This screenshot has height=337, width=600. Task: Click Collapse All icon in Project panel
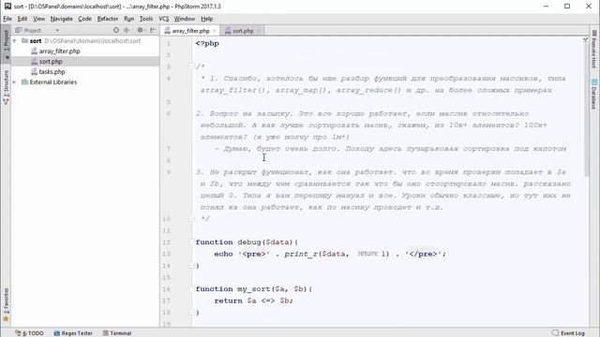127,30
